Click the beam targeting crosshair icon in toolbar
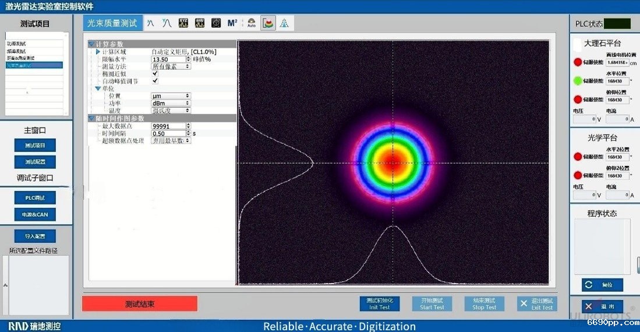This screenshot has height=332, width=640. click(x=216, y=23)
